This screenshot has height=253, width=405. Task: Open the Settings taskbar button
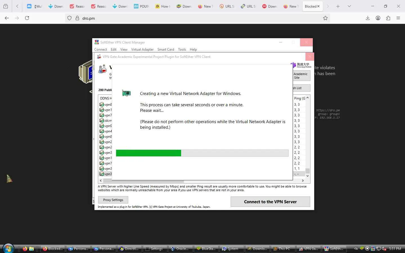click(x=155, y=249)
